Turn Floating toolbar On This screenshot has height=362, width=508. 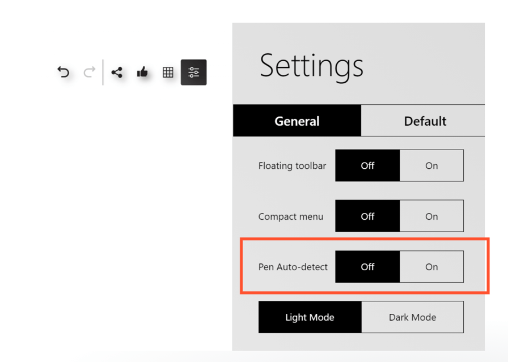tap(431, 165)
